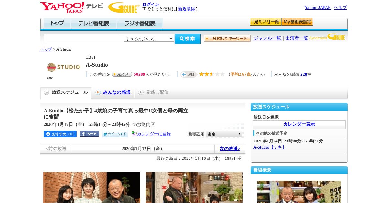This screenshot has width=388, height=203.
Task: Click the 検索 search button
Action: coord(188,39)
